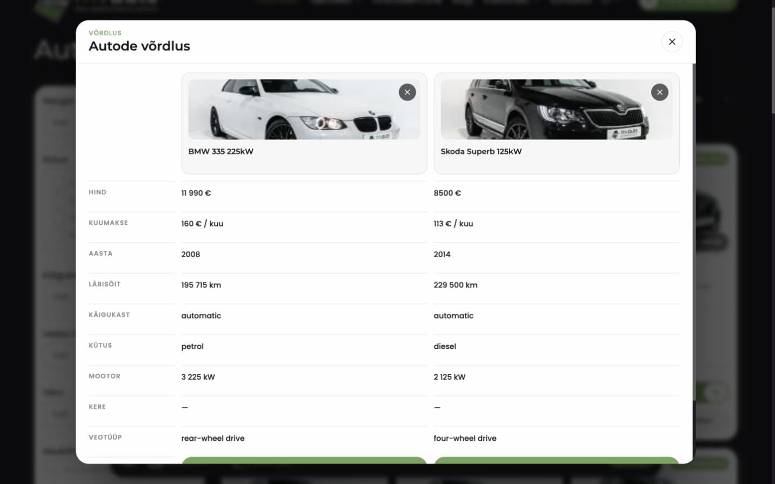The image size is (775, 484).
Task: Select BMW monthly payment 160 € / kuu
Action: click(x=202, y=224)
